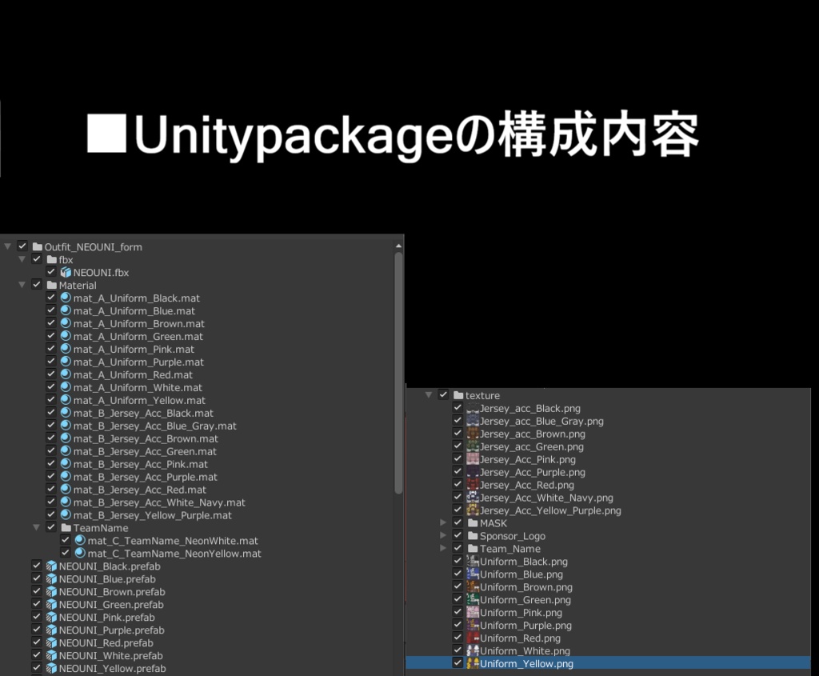
Task: Click the Outfit_NEOUNI_form folder icon
Action: [x=37, y=246]
